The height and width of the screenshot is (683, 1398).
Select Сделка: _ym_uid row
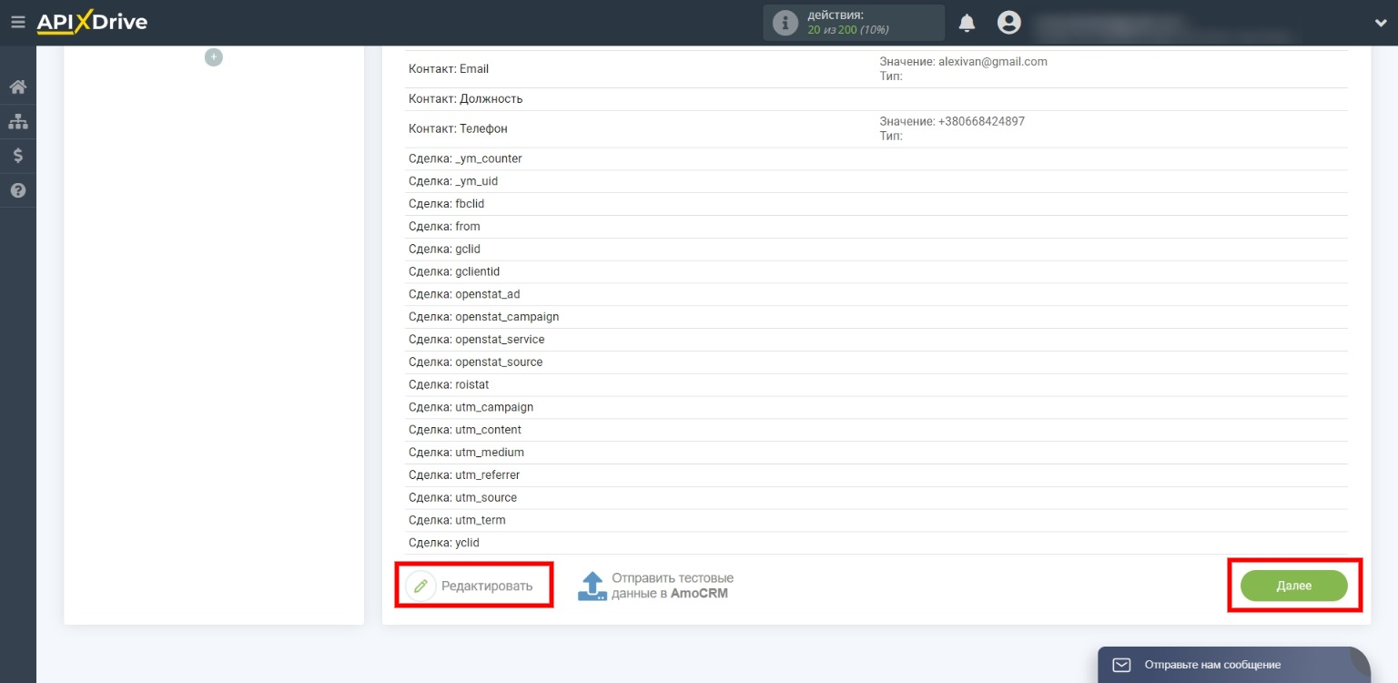876,181
